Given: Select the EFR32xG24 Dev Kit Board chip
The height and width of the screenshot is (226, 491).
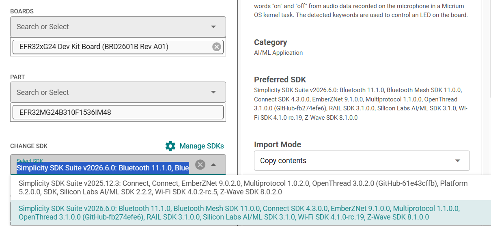Looking at the screenshot, I should click(118, 47).
